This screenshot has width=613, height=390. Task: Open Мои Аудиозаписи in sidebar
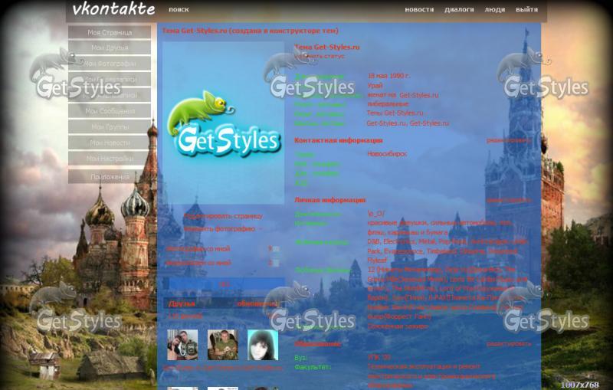110,95
